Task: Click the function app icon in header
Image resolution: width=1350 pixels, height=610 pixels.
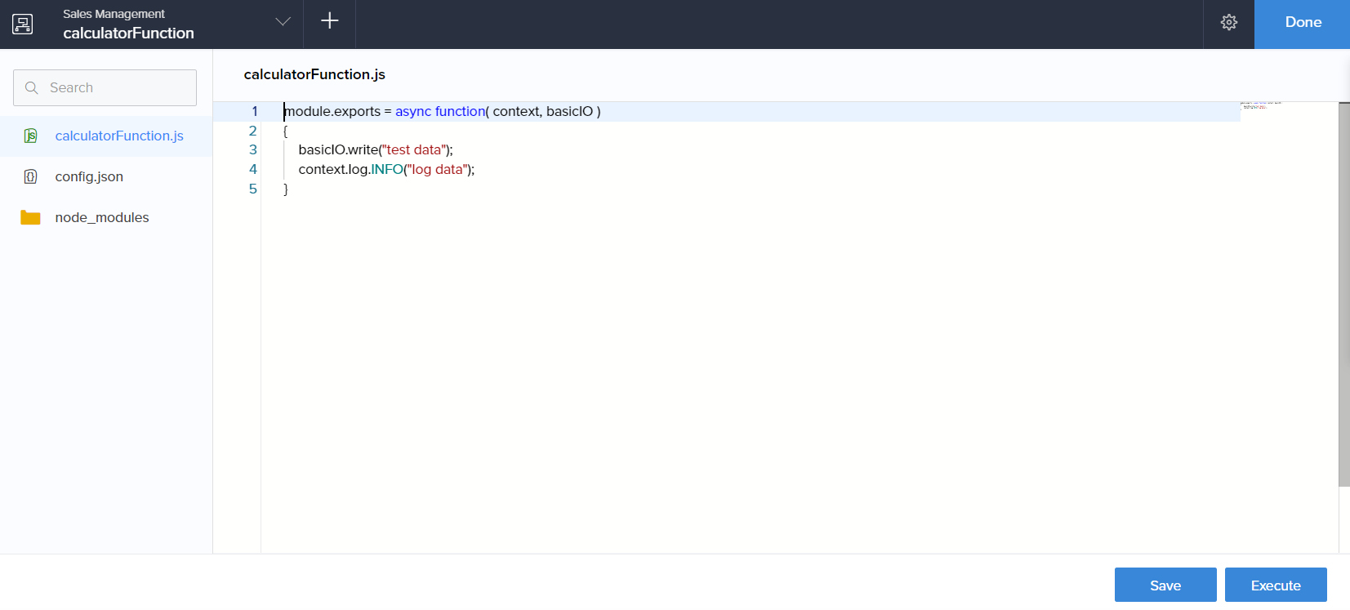Action: [x=23, y=24]
